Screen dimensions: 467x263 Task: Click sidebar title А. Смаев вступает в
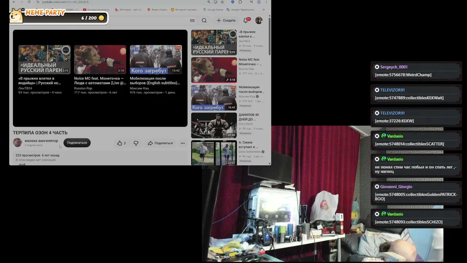(x=248, y=145)
